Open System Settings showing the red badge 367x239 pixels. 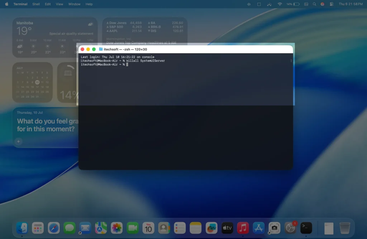pyautogui.click(x=290, y=228)
